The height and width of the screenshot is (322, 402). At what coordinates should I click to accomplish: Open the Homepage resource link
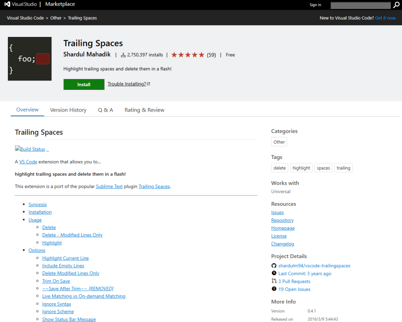[x=283, y=228]
